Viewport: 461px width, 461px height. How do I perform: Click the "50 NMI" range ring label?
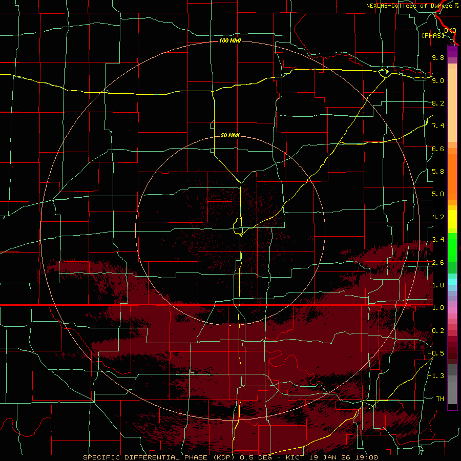(x=230, y=135)
